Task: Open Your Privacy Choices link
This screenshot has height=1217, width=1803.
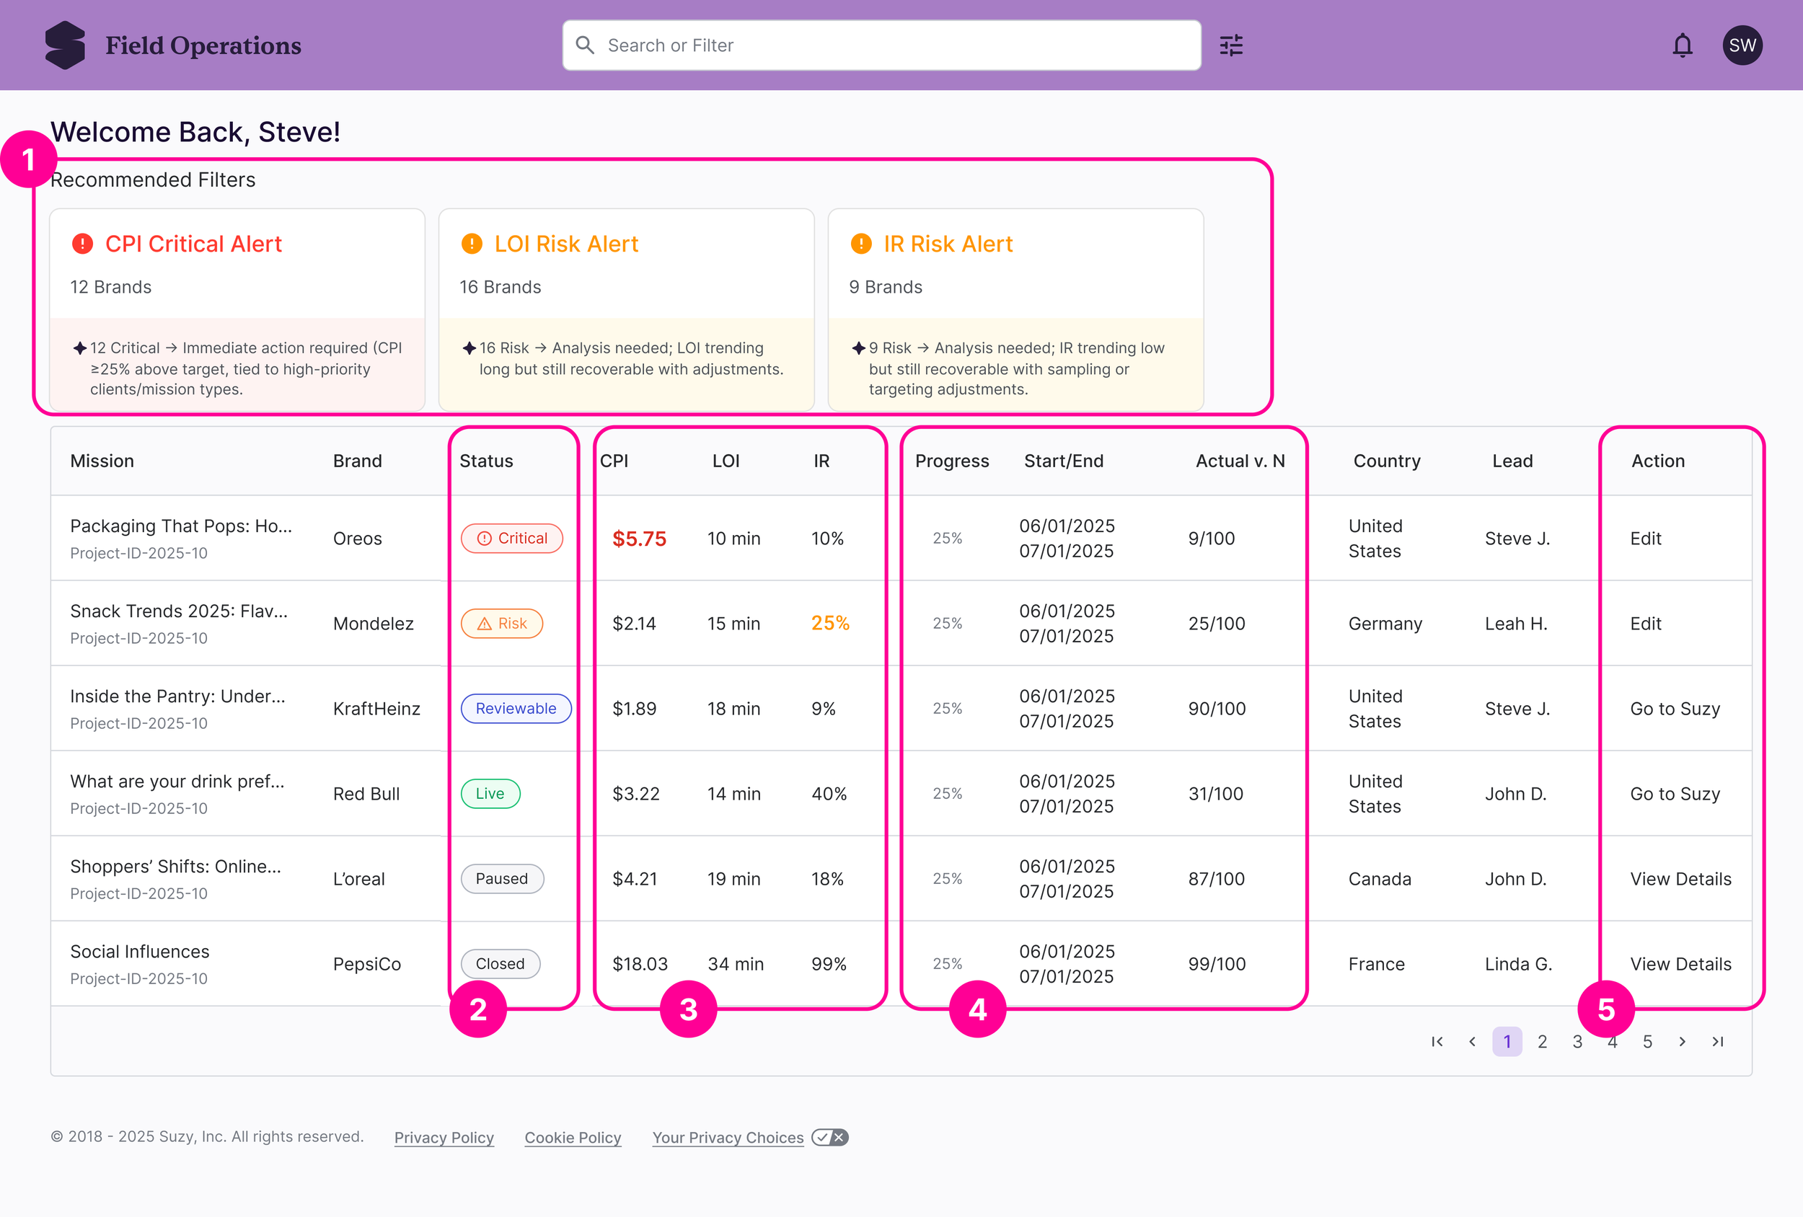Action: 728,1137
